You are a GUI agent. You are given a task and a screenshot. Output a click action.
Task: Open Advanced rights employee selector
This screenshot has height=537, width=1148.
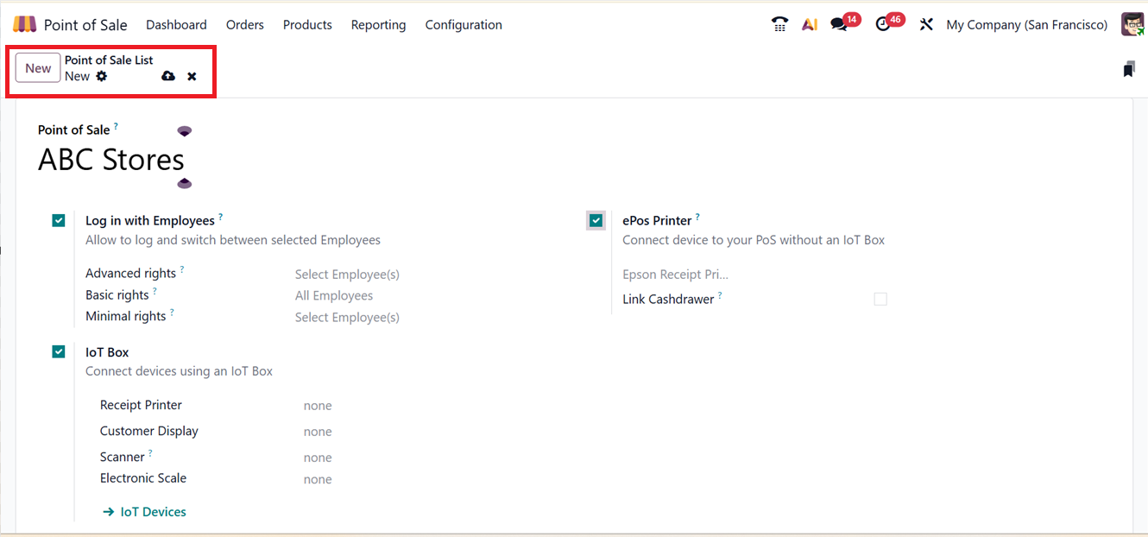click(x=347, y=275)
